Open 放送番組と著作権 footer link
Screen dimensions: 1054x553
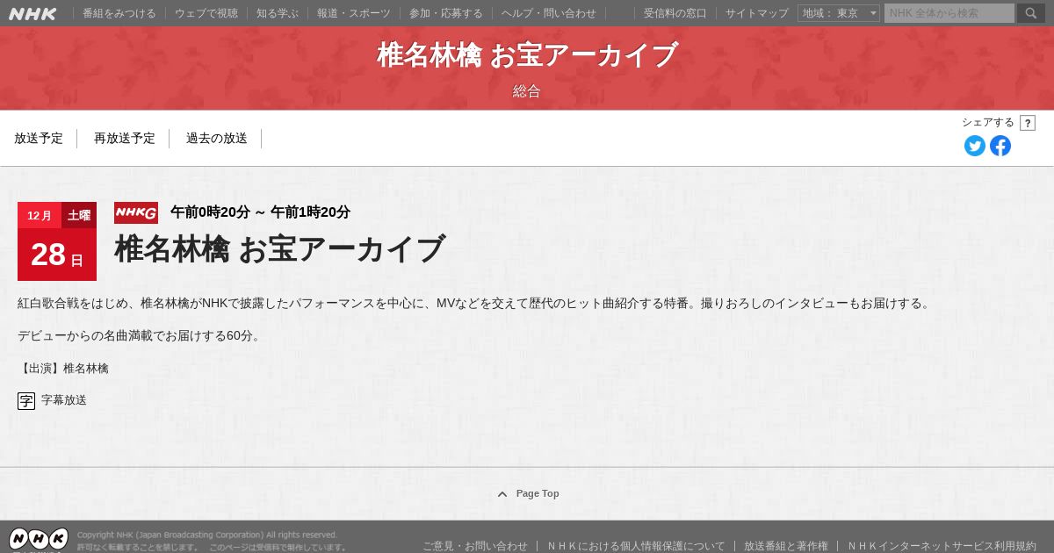[786, 546]
